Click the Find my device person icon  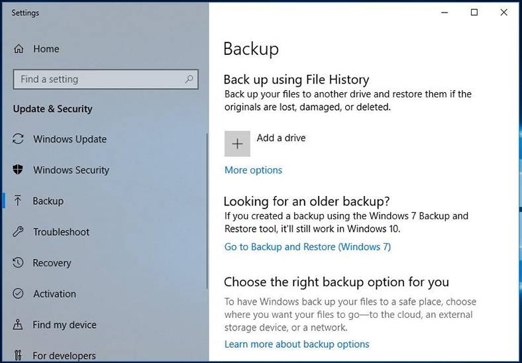click(x=18, y=325)
